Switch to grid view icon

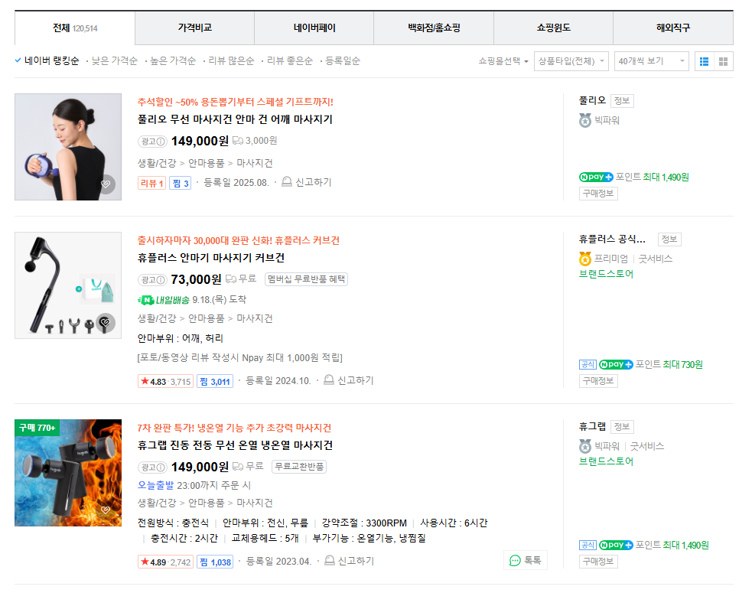[x=723, y=61]
